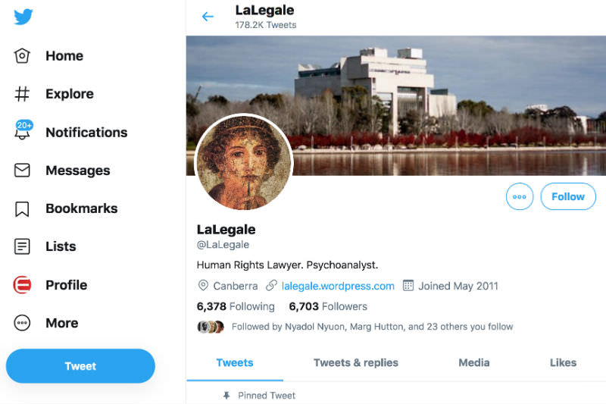Open the Home icon in sidebar

point(22,55)
